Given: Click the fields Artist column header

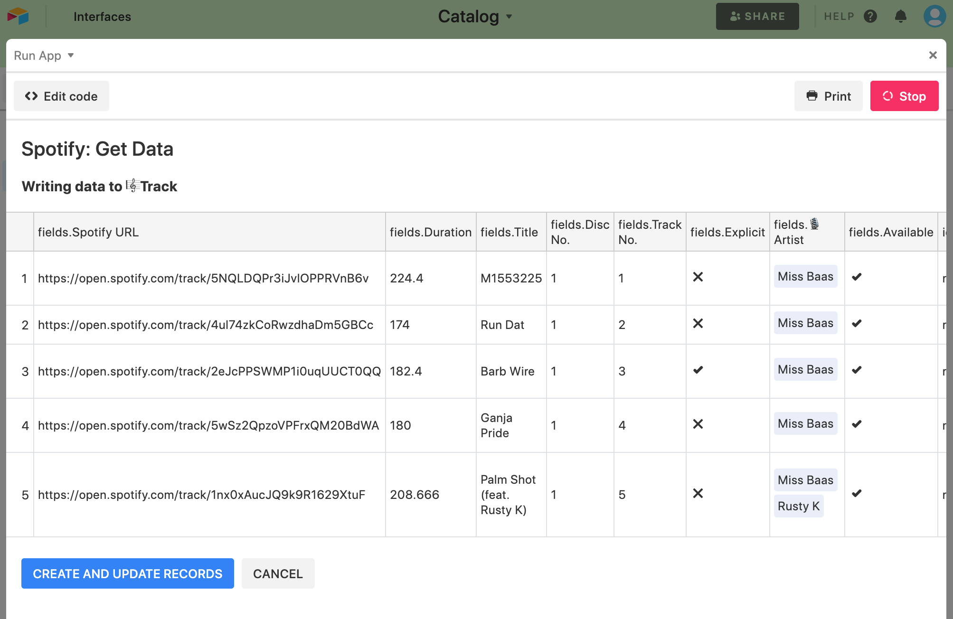Looking at the screenshot, I should (807, 232).
